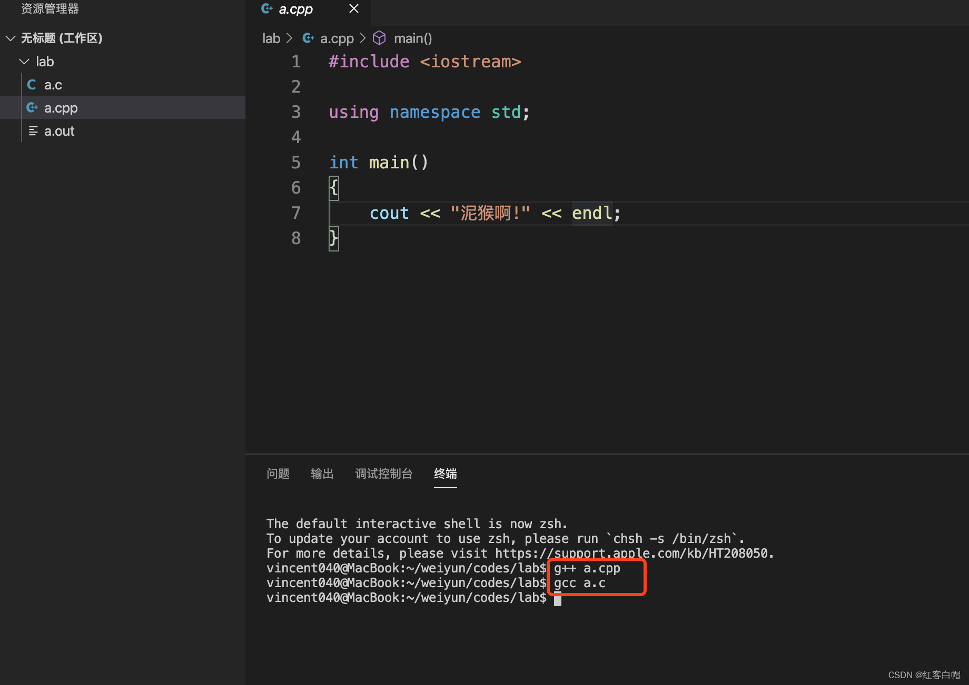Switch to the 问题 panel tab

[278, 474]
